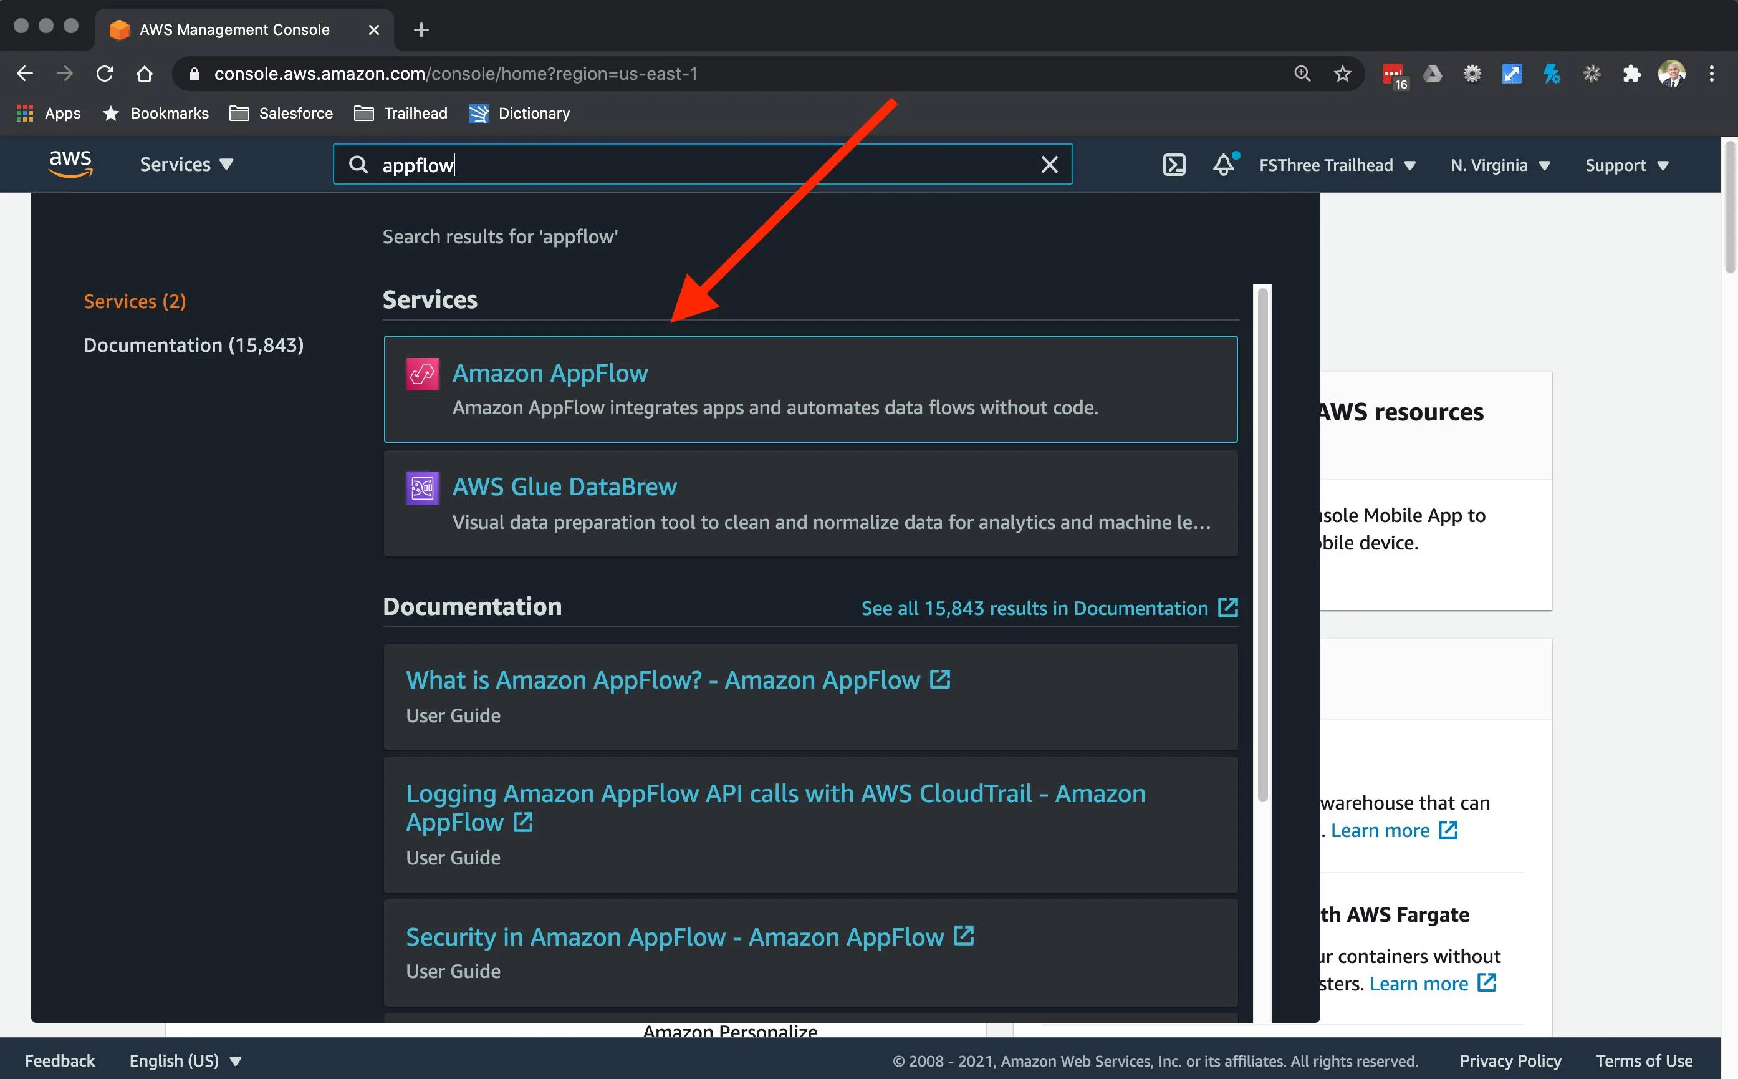Viewport: 1738px width, 1079px height.
Task: Click the Amazon AppFlow service icon
Action: 423,373
